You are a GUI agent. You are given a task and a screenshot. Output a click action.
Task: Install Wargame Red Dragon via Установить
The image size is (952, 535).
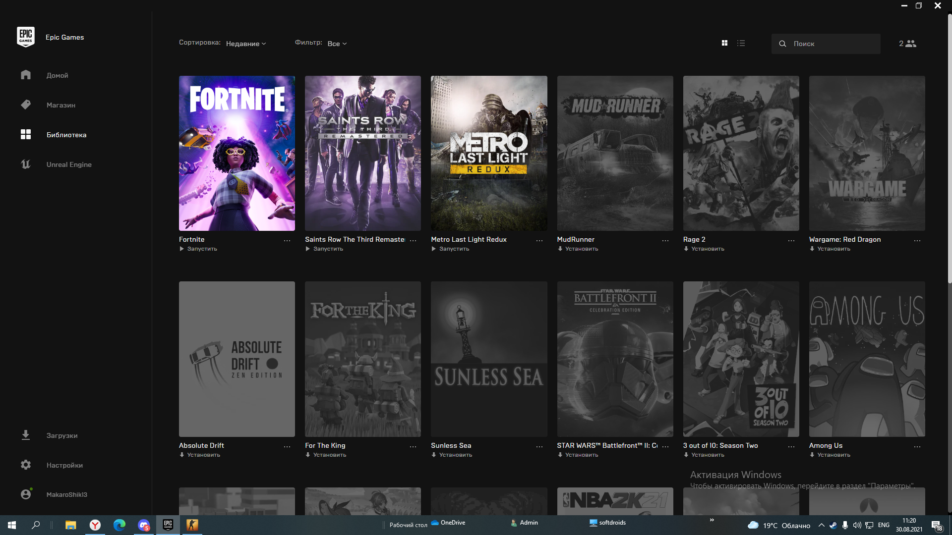pos(830,249)
